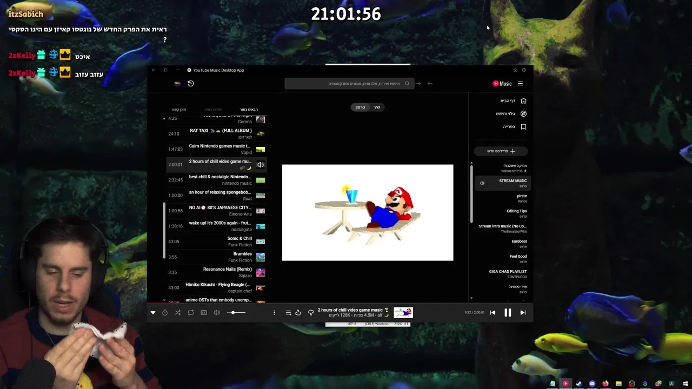Toggle captions in the player bar

coord(204,312)
